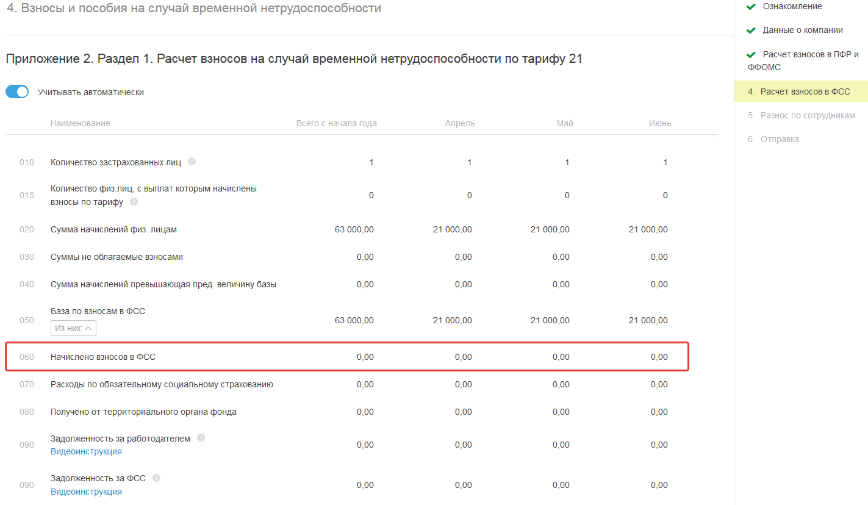The image size is (868, 505).
Task: Select Май value for Суммы не облагаемые взносами
Action: (x=561, y=257)
